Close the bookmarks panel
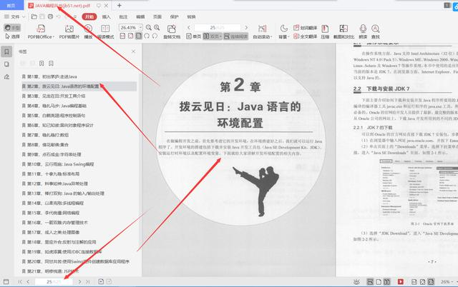 pos(134,51)
